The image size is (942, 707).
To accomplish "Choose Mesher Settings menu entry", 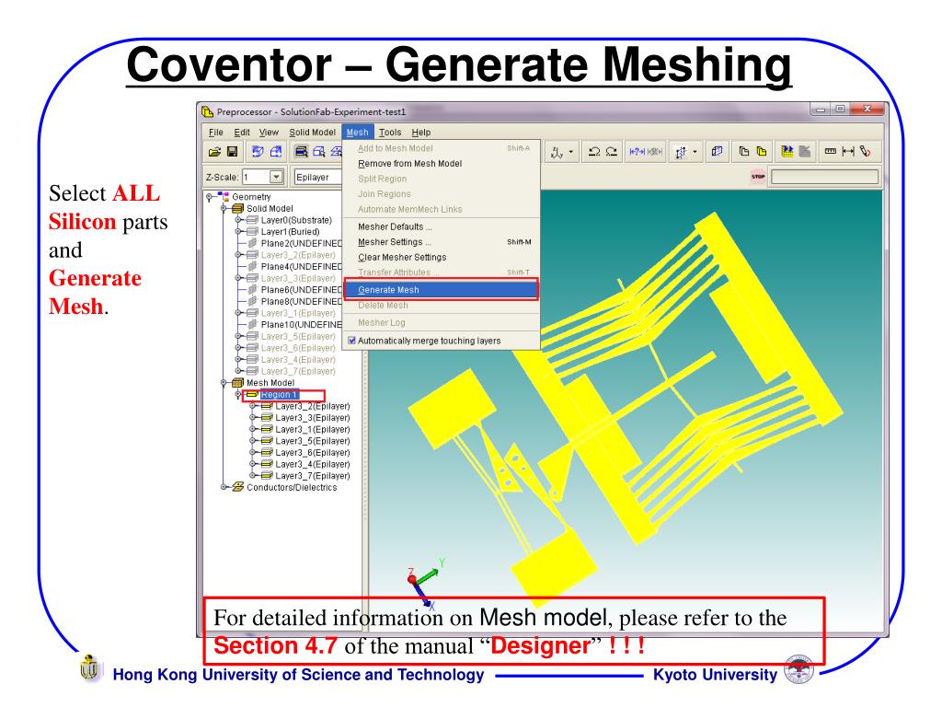I will pyautogui.click(x=441, y=242).
